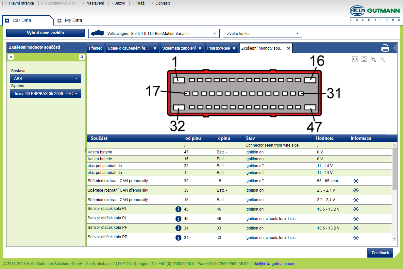The image size is (403, 269).
Task: Zoom in on the connector diagram
Action: click(x=373, y=59)
